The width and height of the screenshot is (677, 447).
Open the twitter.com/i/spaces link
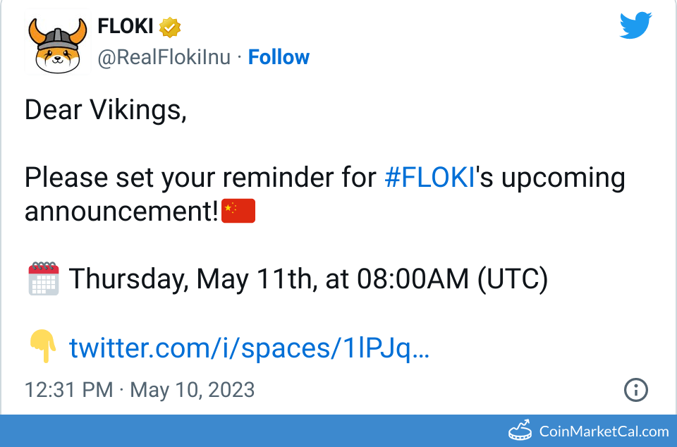(249, 348)
